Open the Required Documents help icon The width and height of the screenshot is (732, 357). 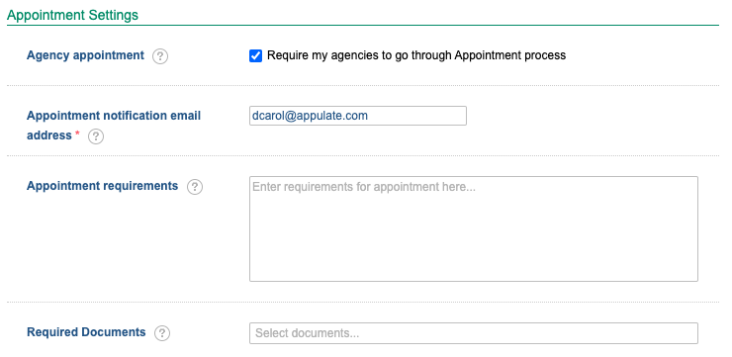click(x=162, y=333)
